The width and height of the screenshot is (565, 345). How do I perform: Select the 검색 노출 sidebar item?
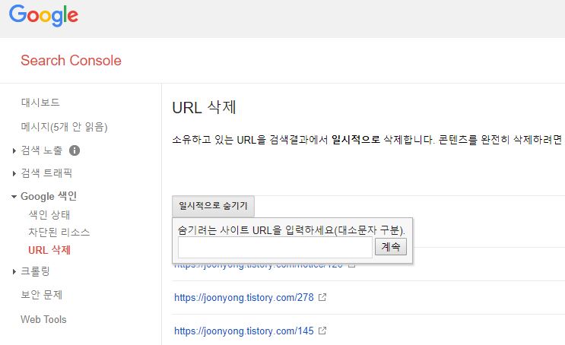pos(42,150)
